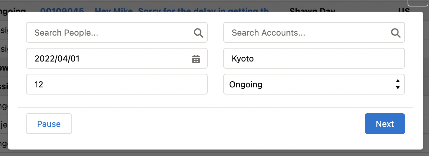The height and width of the screenshot is (156, 429).
Task: Click the Search People magnifier icon
Action: coord(198,33)
